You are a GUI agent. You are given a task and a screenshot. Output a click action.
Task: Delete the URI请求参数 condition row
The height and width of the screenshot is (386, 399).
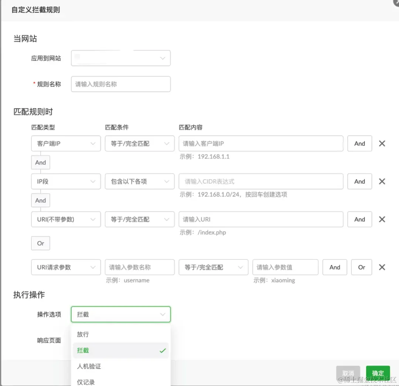pos(382,267)
